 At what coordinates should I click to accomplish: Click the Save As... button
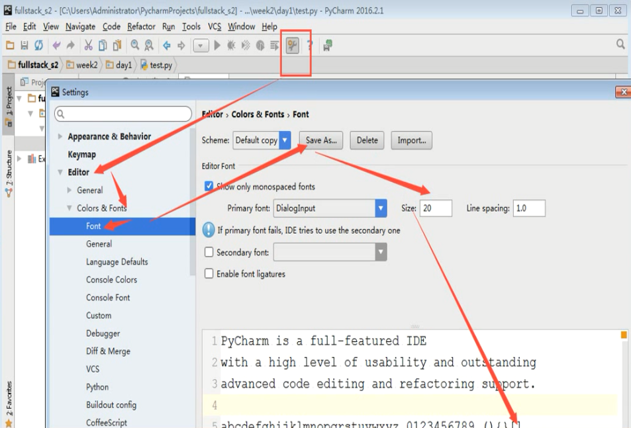coord(321,140)
